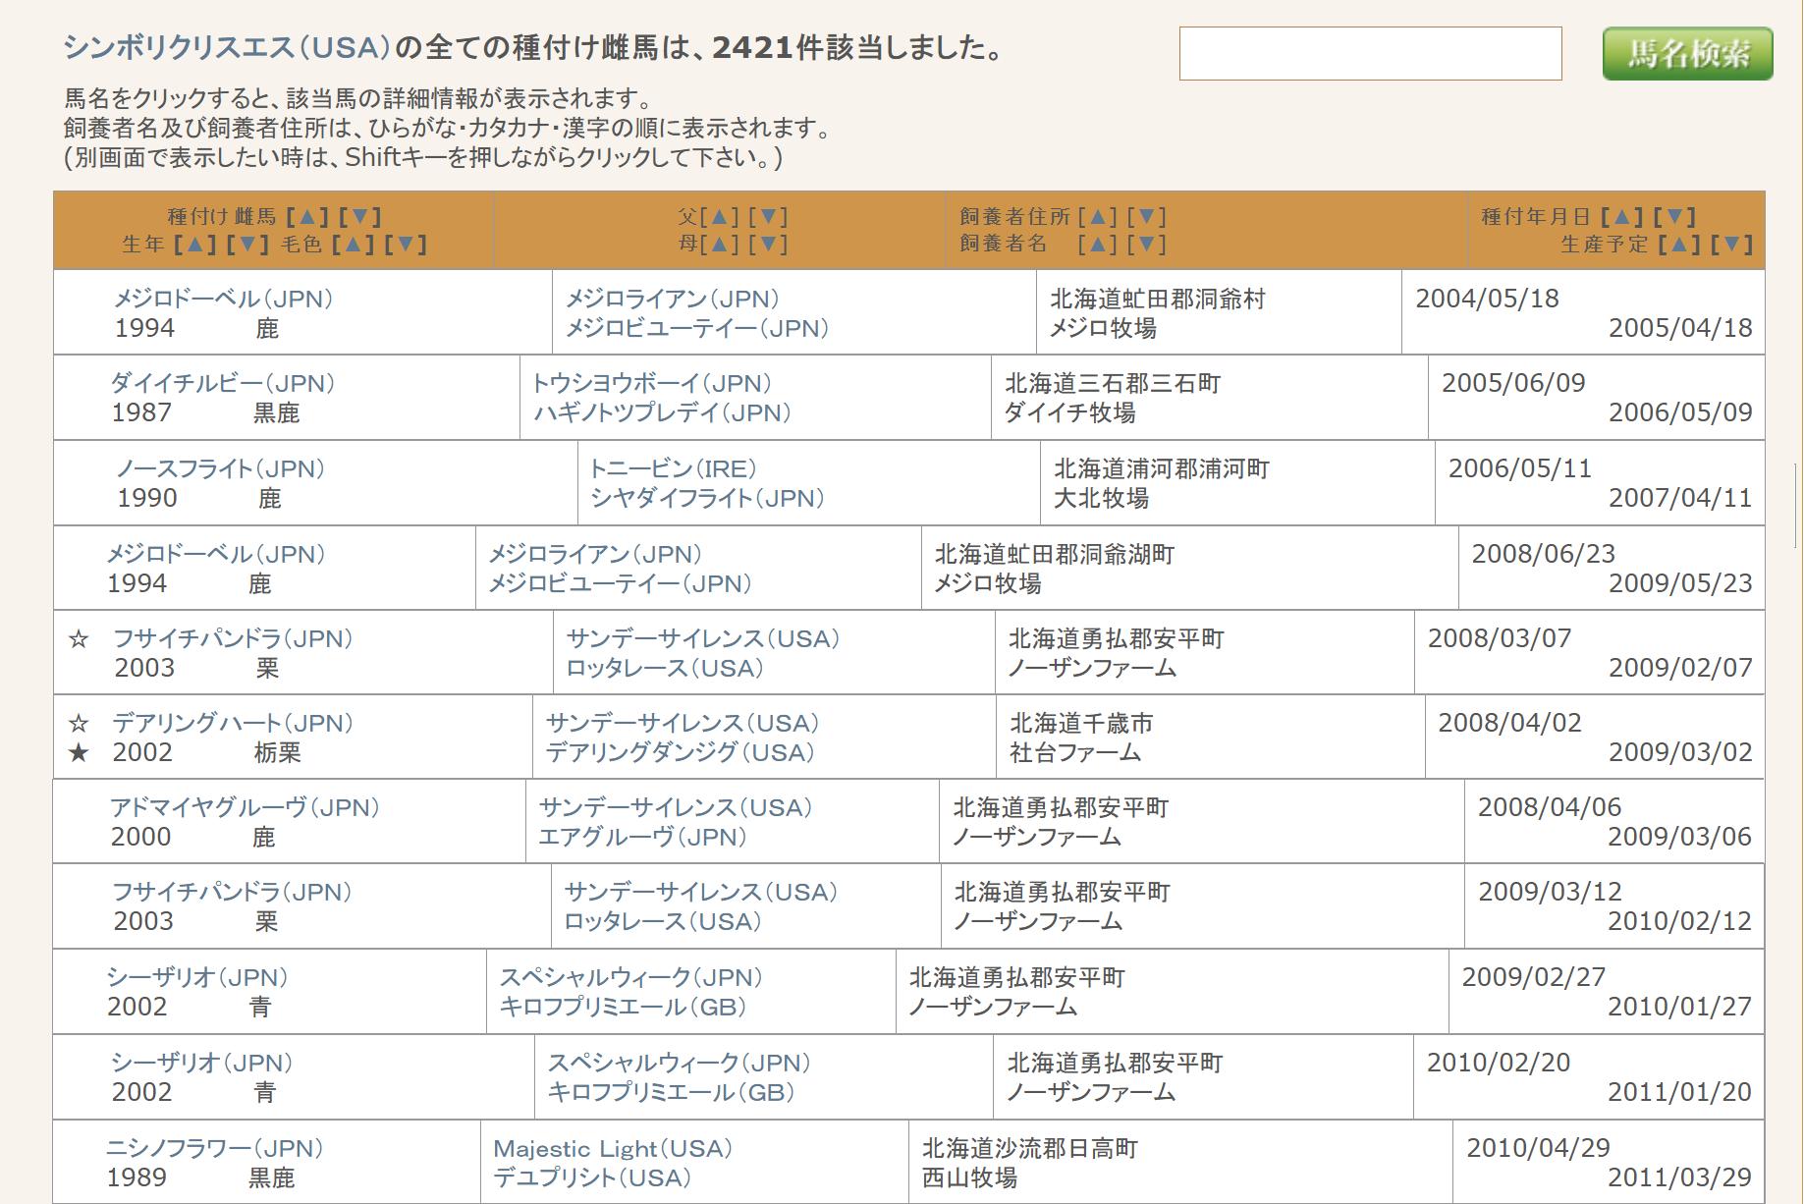Sort coat color descending arrow

(x=406, y=245)
